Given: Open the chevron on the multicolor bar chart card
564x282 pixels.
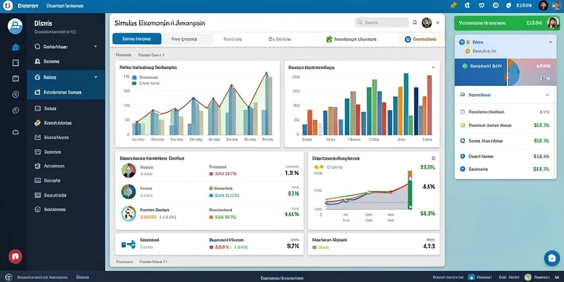Looking at the screenshot, I should (x=433, y=67).
